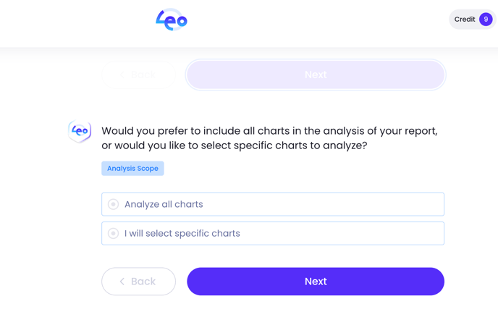This screenshot has width=498, height=317.
Task: Click the 'Analyze all charts' label text
Action: [x=164, y=204]
